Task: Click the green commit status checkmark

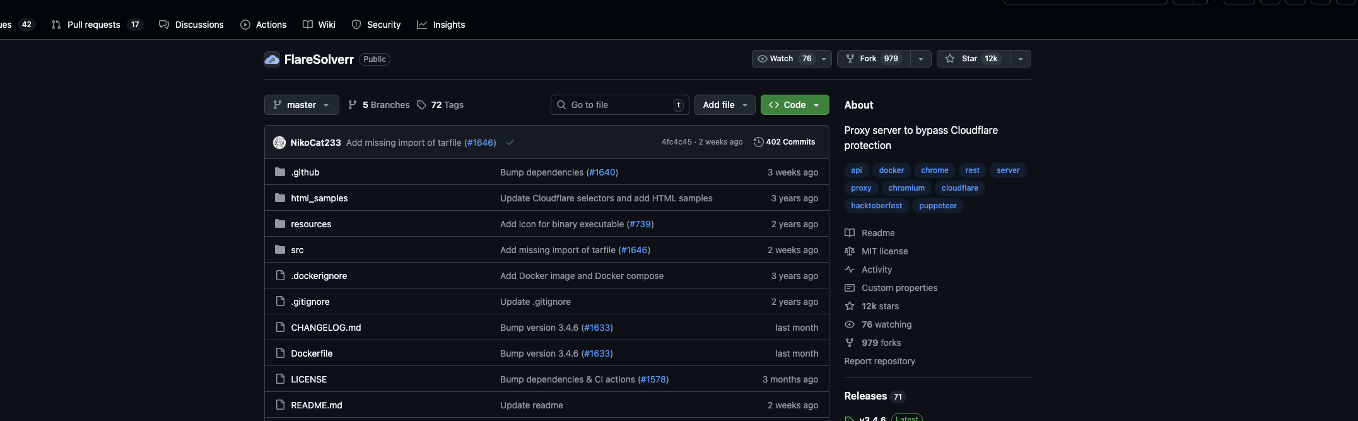Action: click(510, 143)
